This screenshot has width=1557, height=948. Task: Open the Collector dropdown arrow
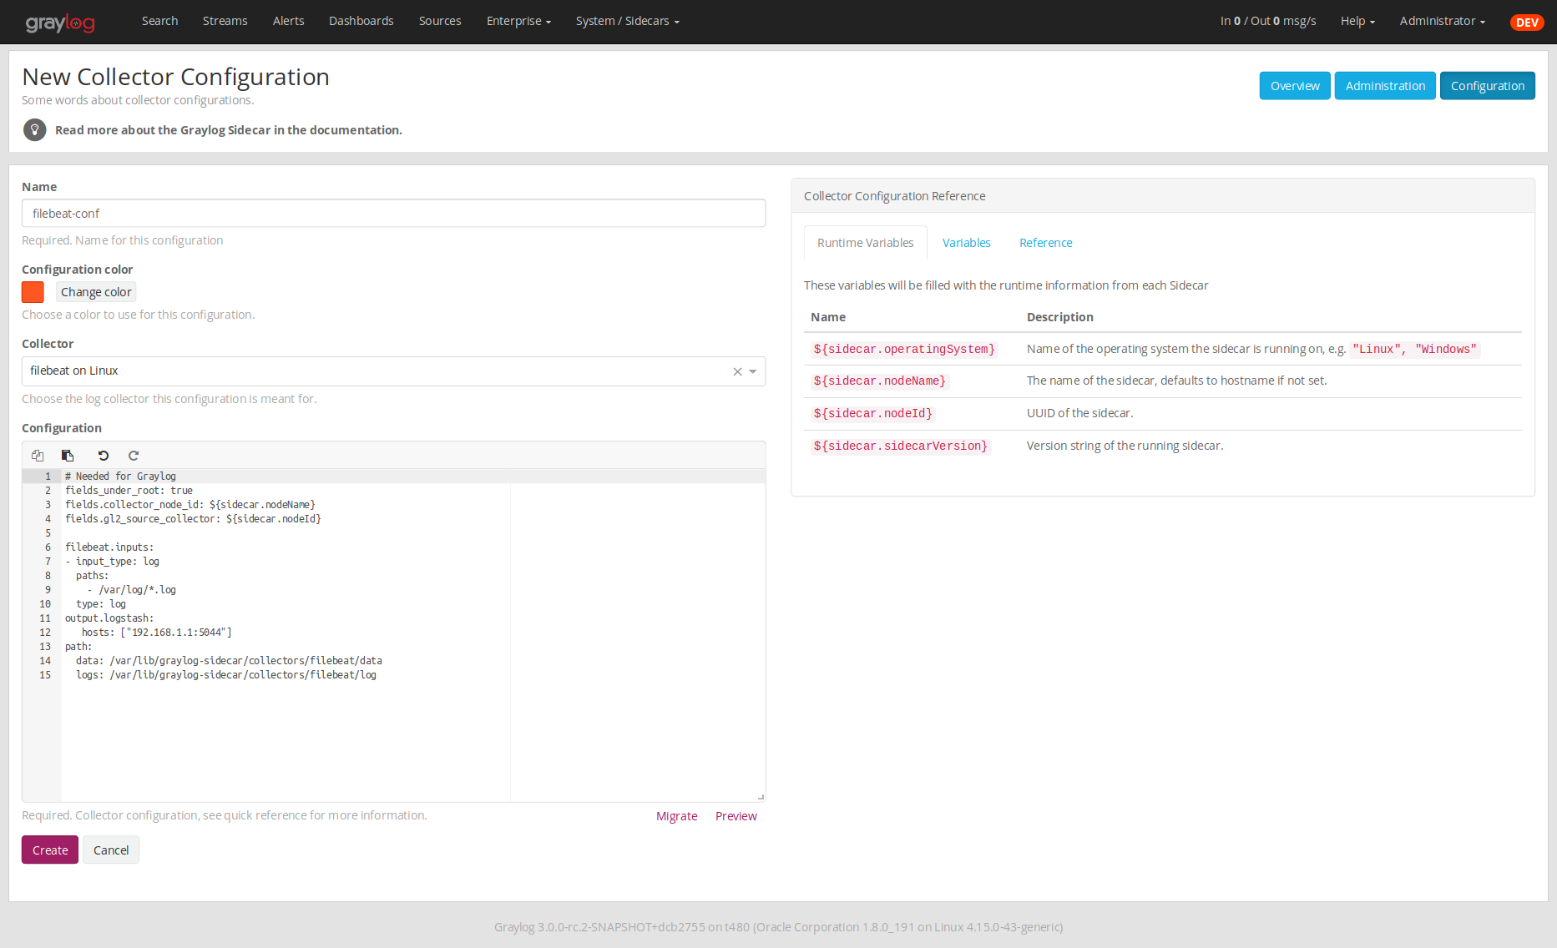coord(753,371)
